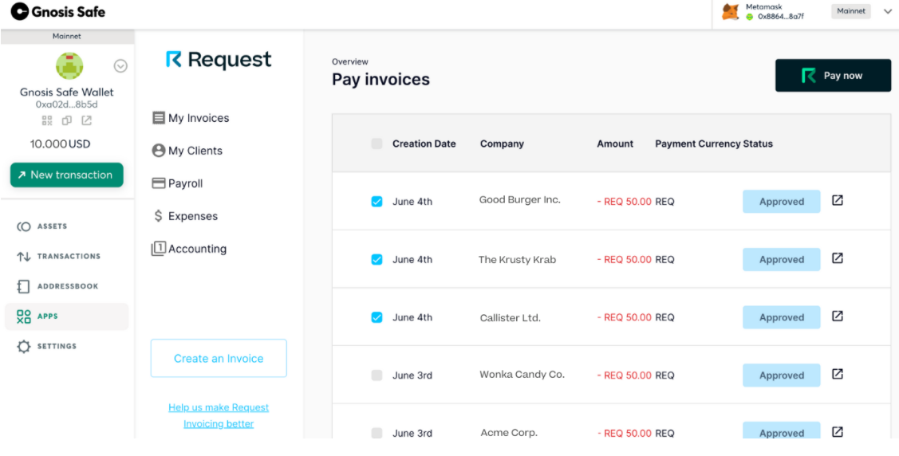Click the Create an Invoice button
This screenshot has width=899, height=456.
pos(219,359)
